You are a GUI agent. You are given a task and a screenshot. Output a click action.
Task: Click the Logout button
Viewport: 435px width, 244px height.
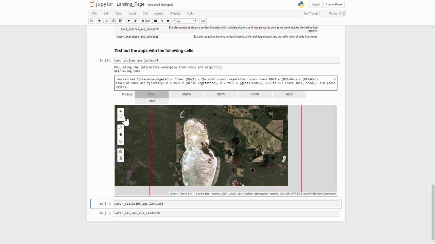(x=316, y=4)
